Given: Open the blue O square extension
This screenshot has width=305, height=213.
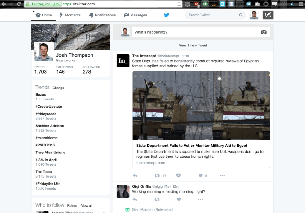Looking at the screenshot, I should pos(222,4).
